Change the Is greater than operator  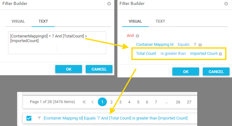coord(173,54)
